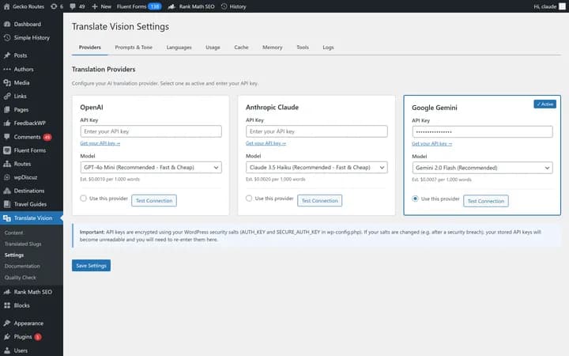Open the Languages tab
The height and width of the screenshot is (356, 569).
(179, 47)
